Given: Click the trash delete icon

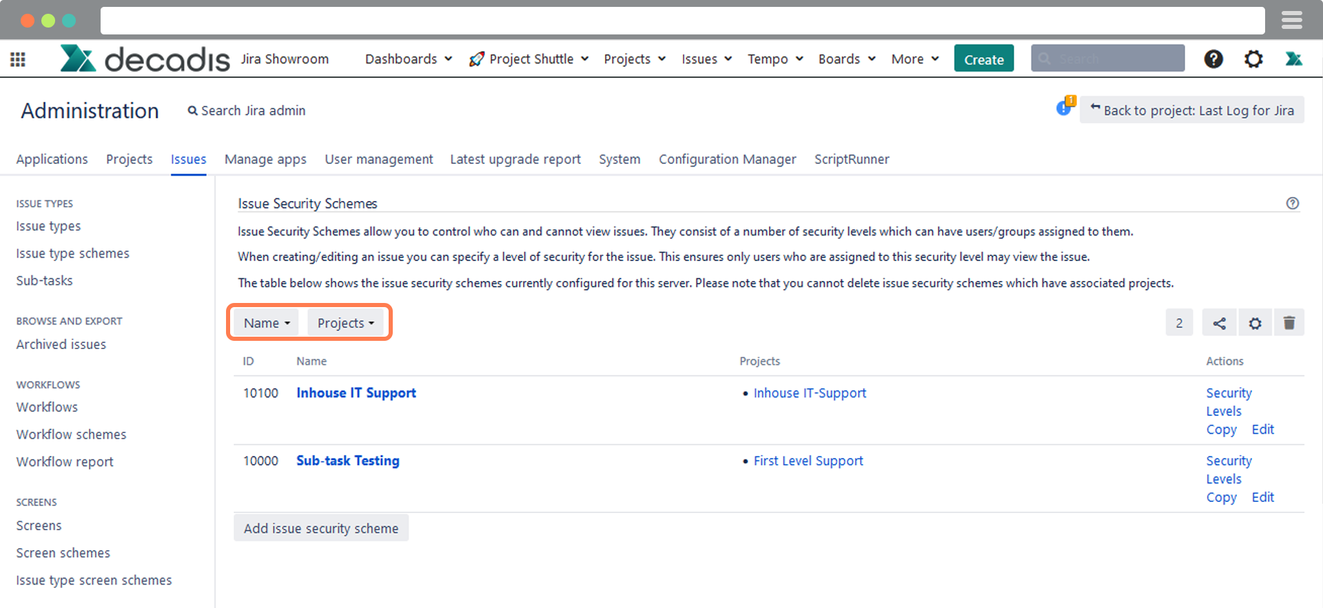Looking at the screenshot, I should pos(1289,323).
